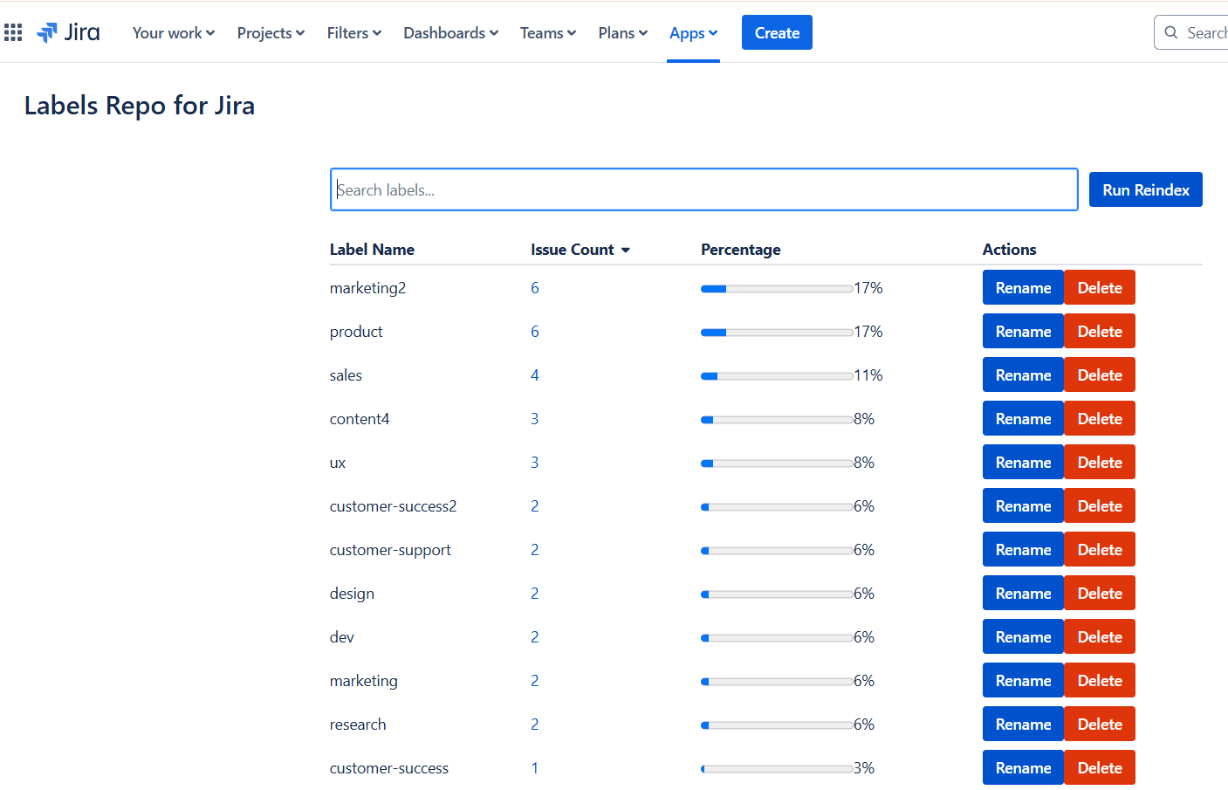Expand the Dashboards menu

point(450,33)
